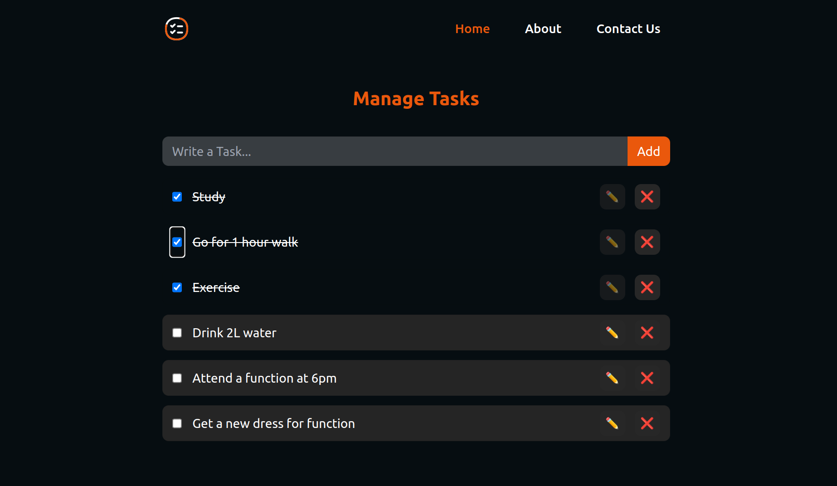Delete the Exercise task

(647, 287)
